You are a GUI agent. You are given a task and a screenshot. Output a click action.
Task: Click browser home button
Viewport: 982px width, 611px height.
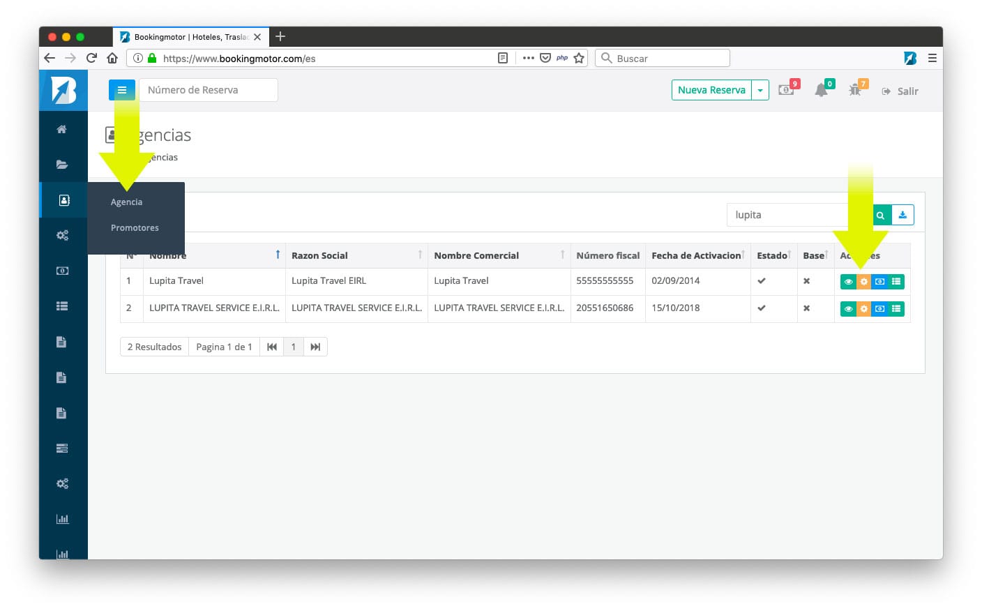pyautogui.click(x=112, y=58)
